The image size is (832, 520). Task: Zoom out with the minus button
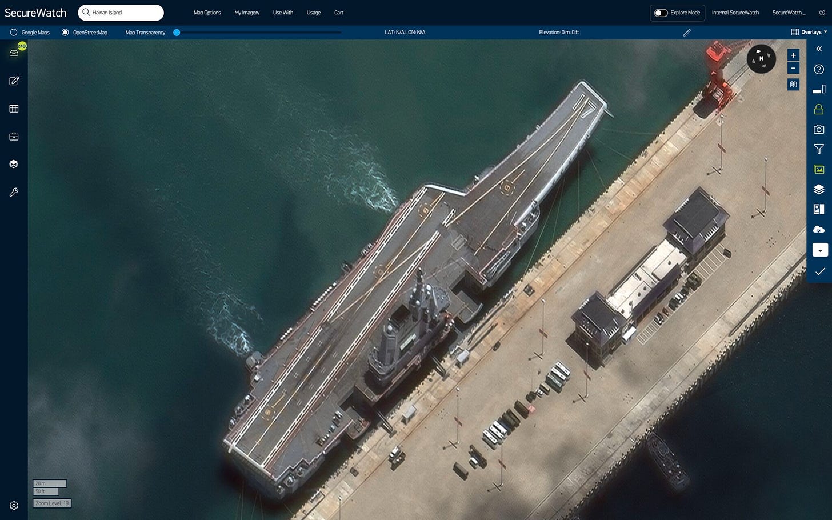[793, 68]
